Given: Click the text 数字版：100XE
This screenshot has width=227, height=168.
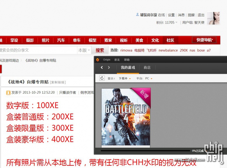Looking at the screenshot, I should [x=32, y=105].
